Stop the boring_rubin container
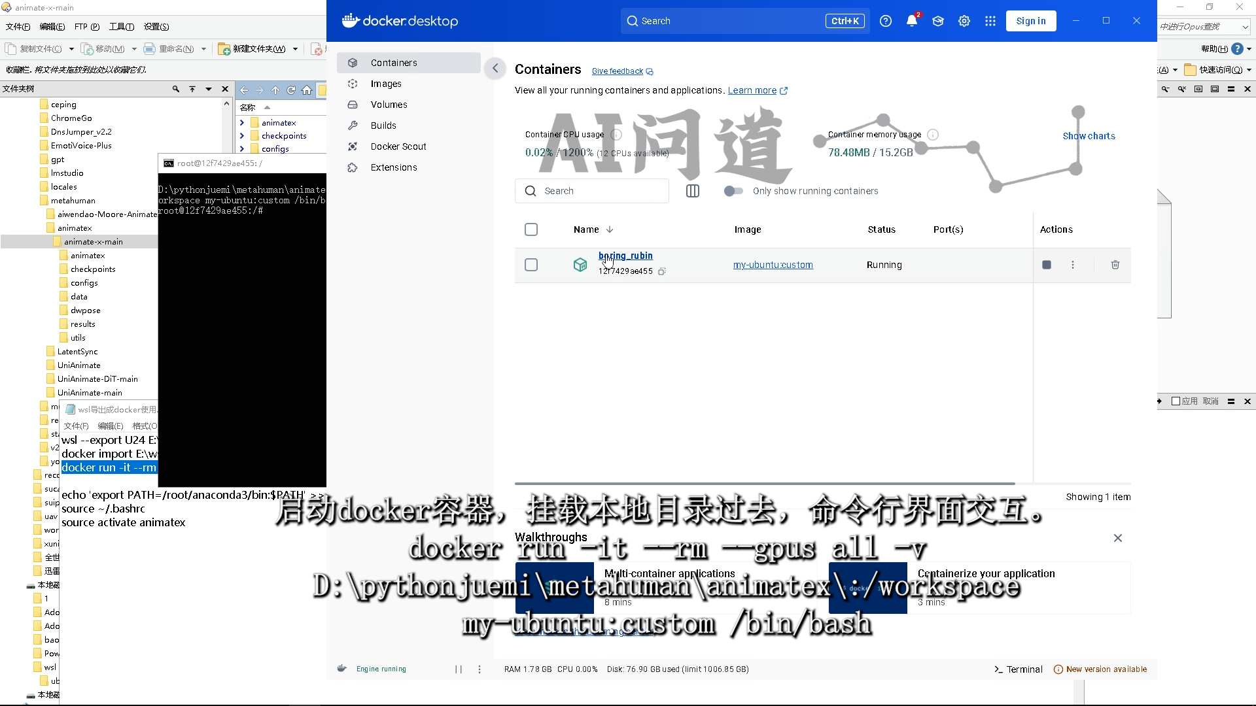1256x706 pixels. tap(1047, 265)
